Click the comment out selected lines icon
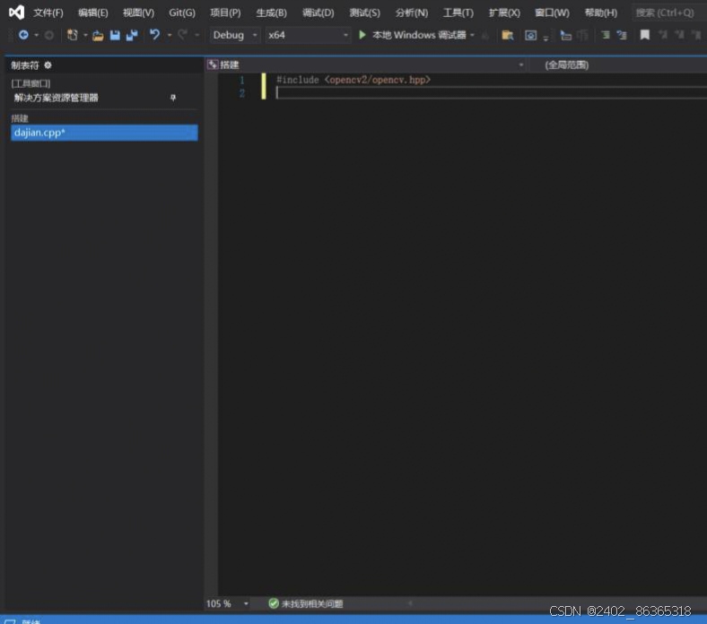 coord(605,35)
